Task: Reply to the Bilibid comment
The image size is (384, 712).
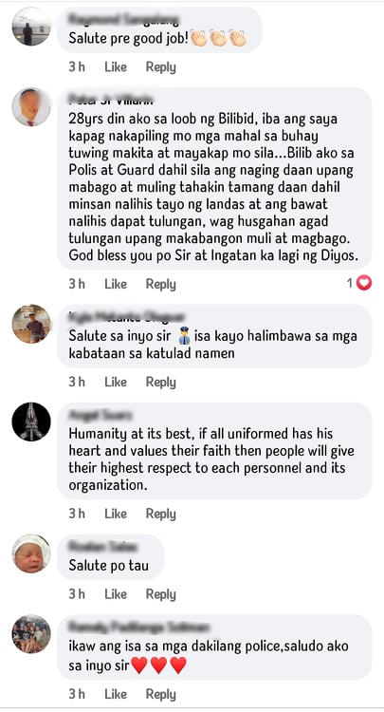Action: click(160, 284)
